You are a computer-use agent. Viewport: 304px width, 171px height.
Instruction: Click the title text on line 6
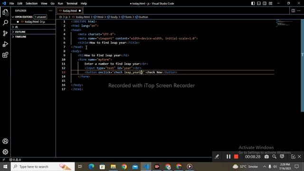point(108,43)
